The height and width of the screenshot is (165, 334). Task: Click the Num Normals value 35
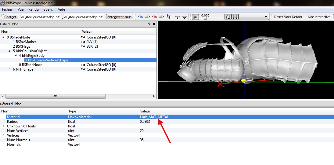click(142, 140)
